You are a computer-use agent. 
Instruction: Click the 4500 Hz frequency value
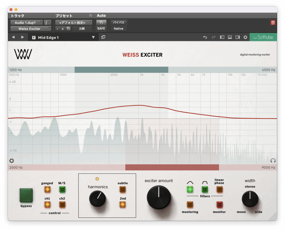(269, 70)
